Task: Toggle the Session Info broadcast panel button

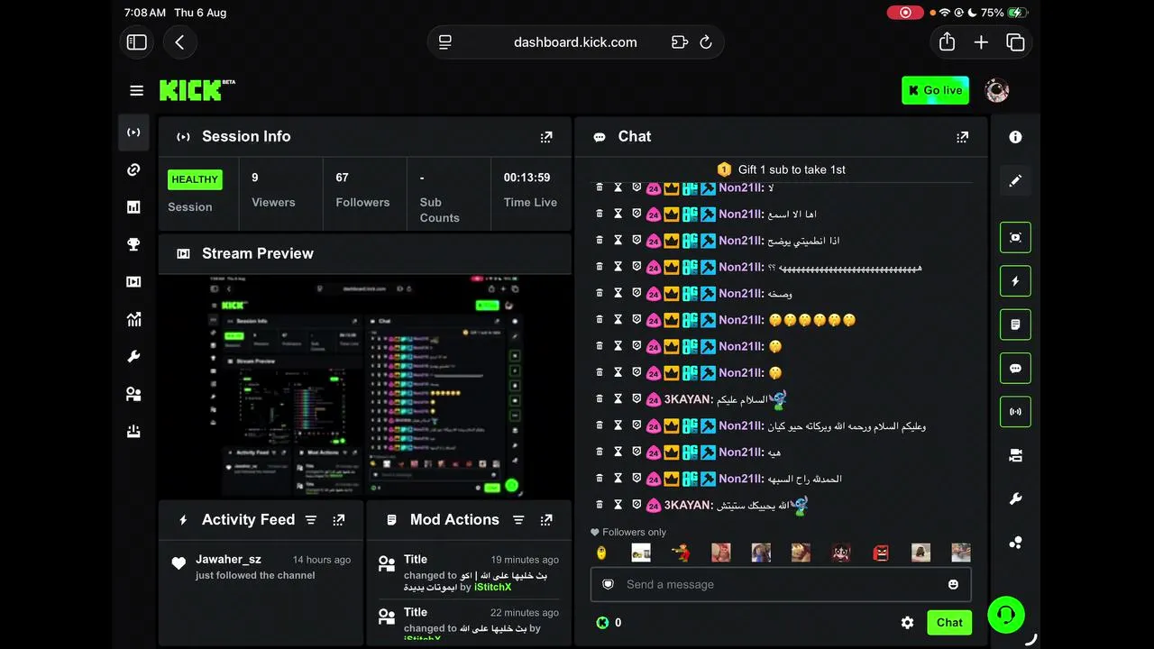Action: [1015, 412]
